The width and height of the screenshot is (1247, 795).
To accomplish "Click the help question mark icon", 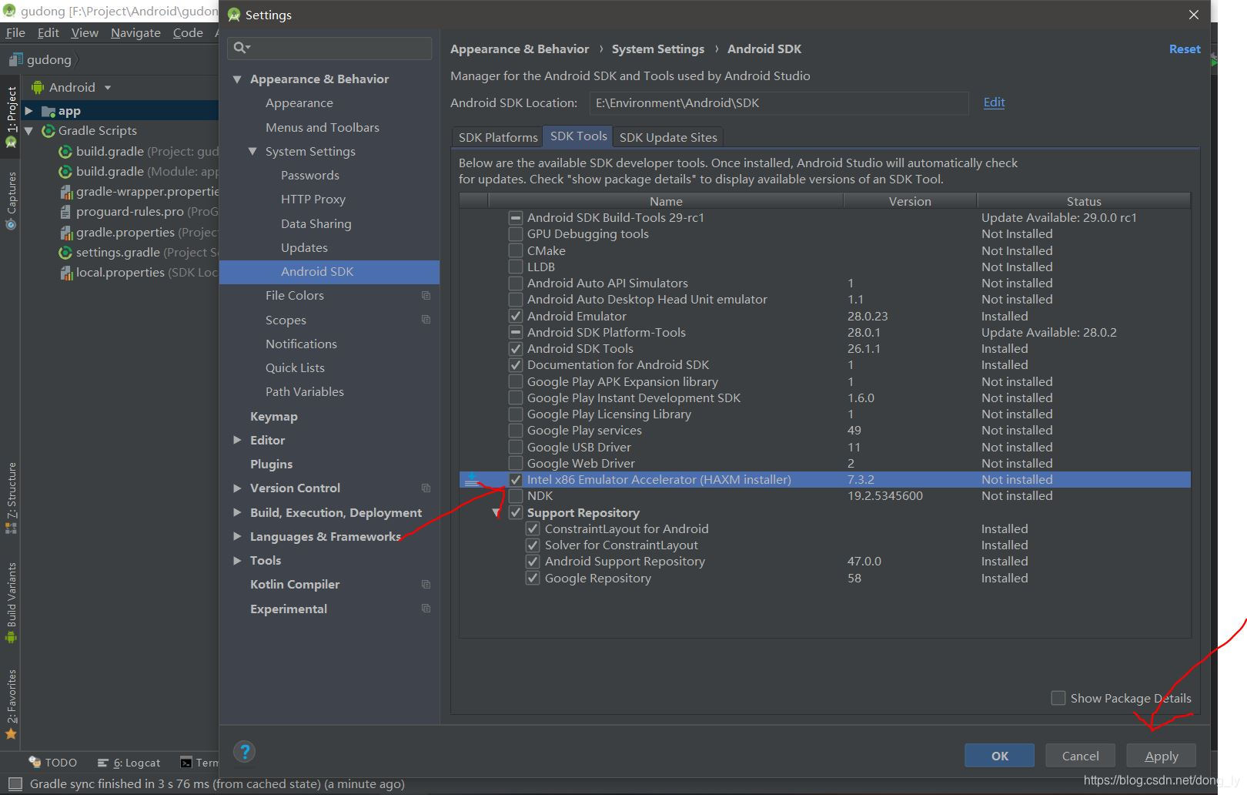I will [245, 752].
